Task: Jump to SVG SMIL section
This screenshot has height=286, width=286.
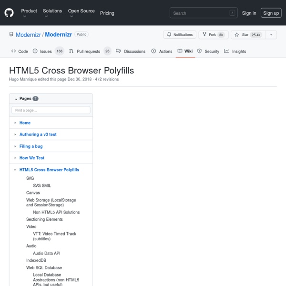Action: click(42, 186)
